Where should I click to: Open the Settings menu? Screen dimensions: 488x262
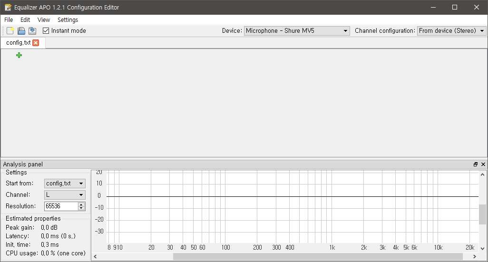[68, 19]
